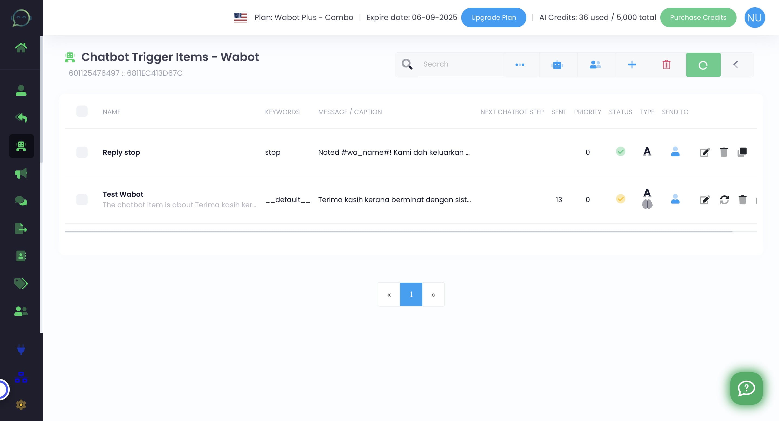Screen dimensions: 779x421
Task: Delete the Test Wabot item
Action: (742, 200)
